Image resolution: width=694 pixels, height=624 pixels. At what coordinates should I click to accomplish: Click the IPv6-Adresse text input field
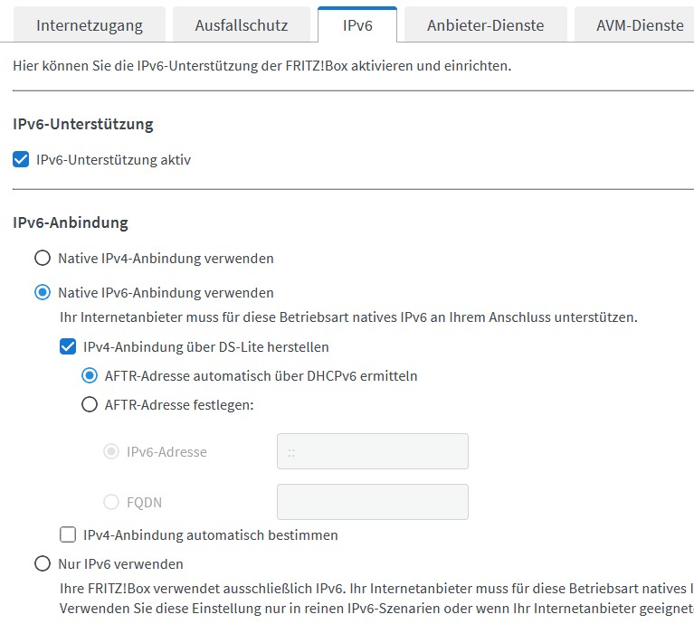[372, 451]
